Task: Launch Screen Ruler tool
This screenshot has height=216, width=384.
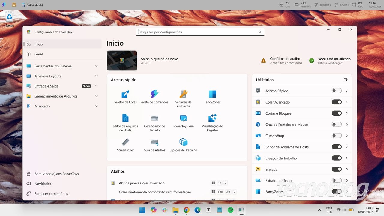Action: (125, 144)
